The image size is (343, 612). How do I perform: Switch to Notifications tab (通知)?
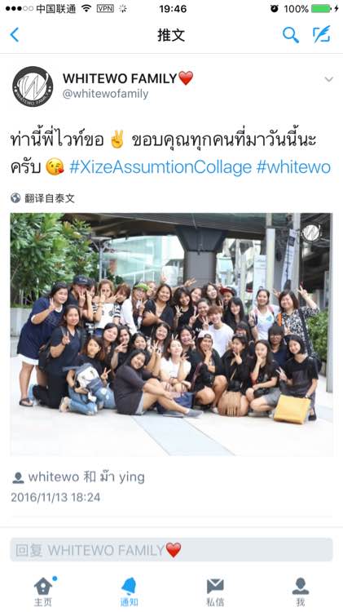coord(129,592)
